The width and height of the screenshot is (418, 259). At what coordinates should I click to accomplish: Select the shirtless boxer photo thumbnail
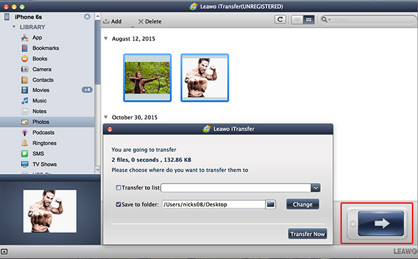[x=205, y=78]
